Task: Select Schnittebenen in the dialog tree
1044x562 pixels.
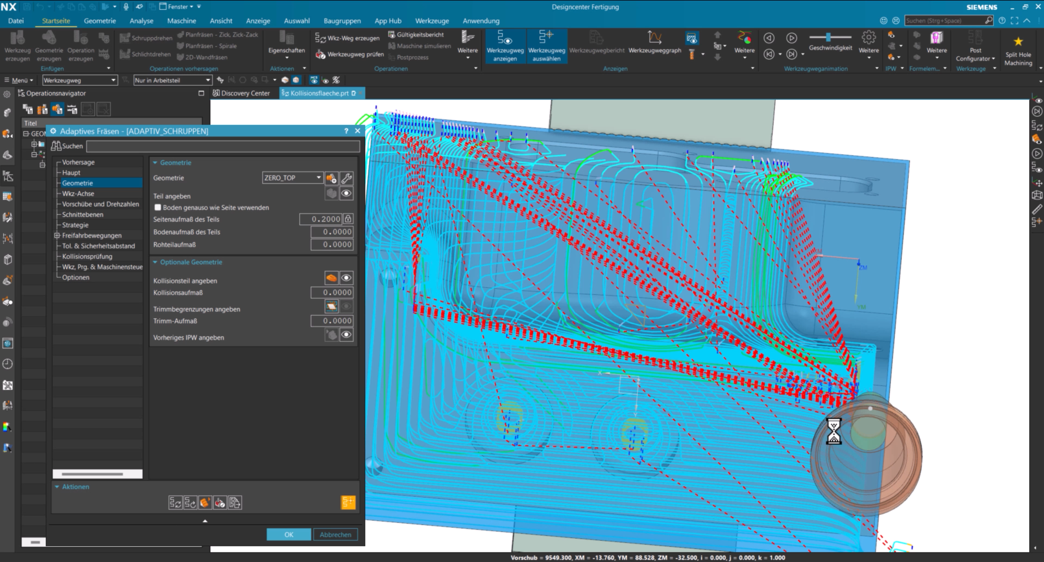Action: tap(82, 215)
